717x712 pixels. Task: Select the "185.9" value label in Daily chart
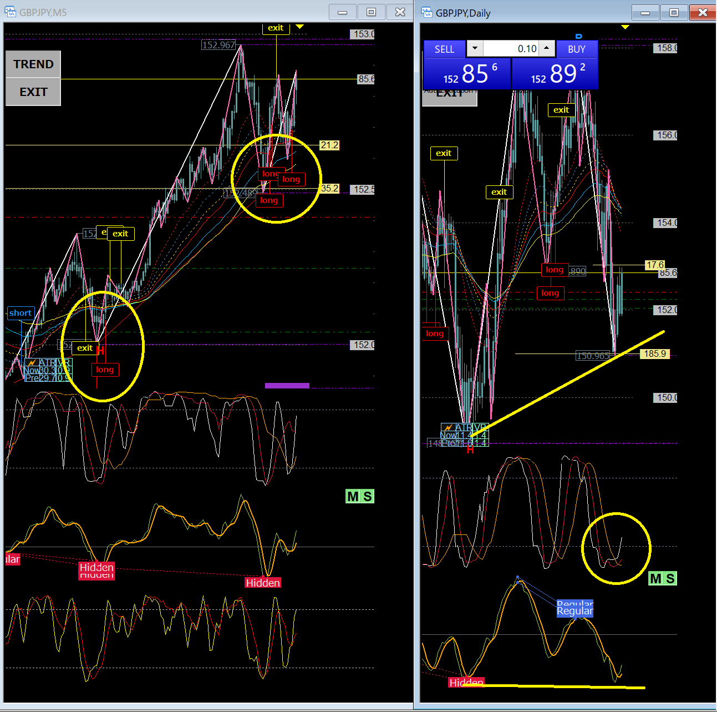coord(655,354)
